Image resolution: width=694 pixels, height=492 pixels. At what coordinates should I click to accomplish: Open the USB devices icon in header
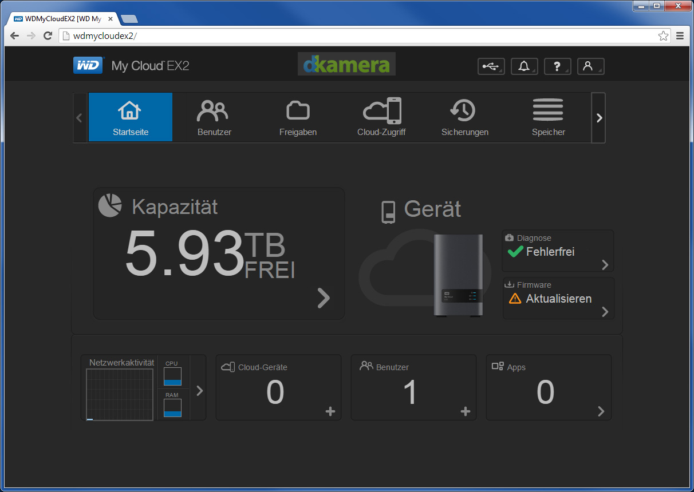[491, 66]
